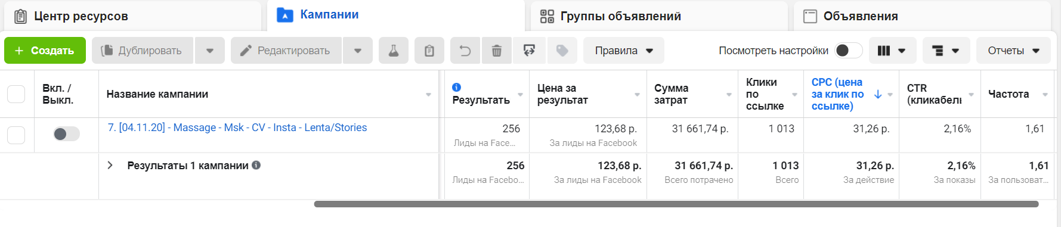Click the info icon above Результат header

click(457, 87)
